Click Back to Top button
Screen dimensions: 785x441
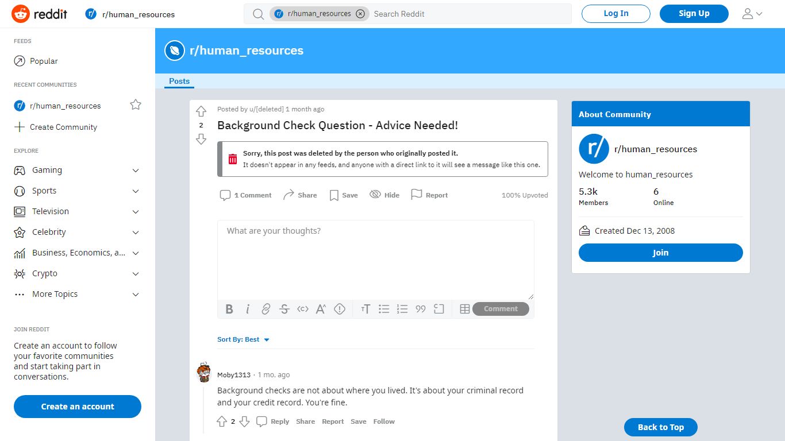pos(661,427)
